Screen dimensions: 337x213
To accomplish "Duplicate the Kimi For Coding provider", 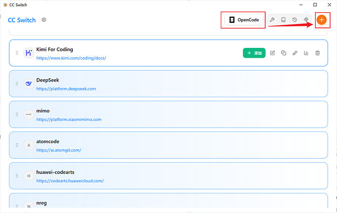I will pyautogui.click(x=284, y=53).
